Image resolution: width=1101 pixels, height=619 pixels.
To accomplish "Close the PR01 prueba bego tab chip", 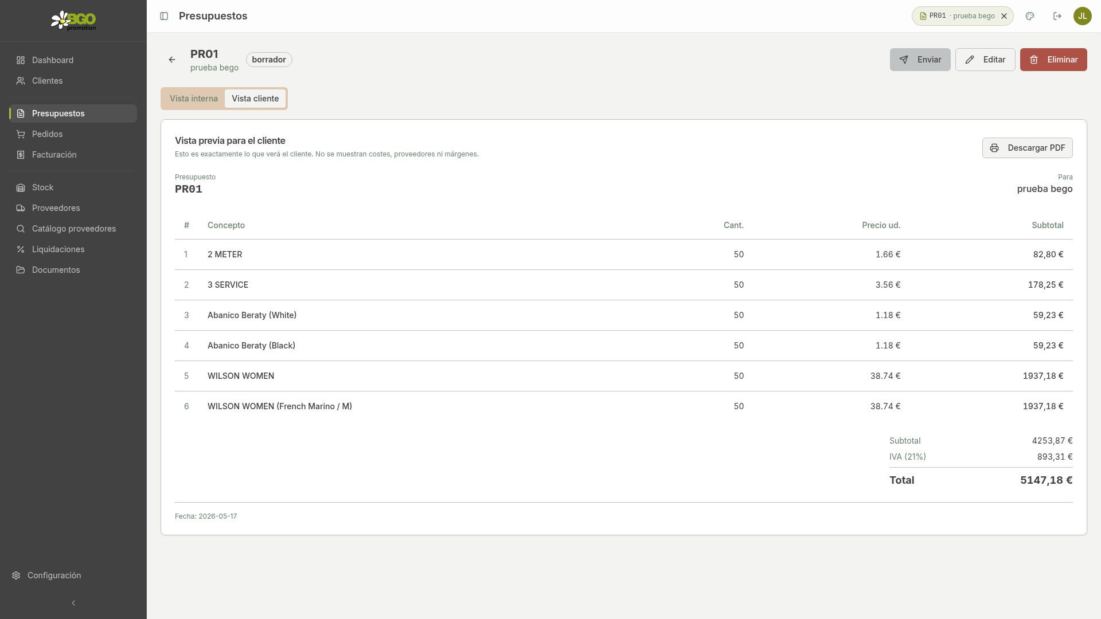I will (x=1004, y=16).
